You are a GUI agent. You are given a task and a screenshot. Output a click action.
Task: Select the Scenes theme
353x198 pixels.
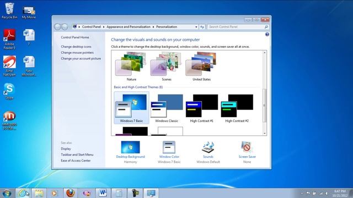(167, 67)
